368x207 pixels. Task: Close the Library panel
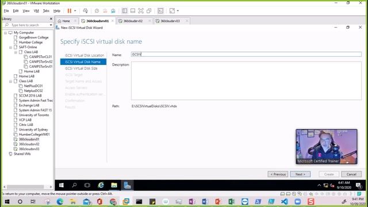coord(51,19)
